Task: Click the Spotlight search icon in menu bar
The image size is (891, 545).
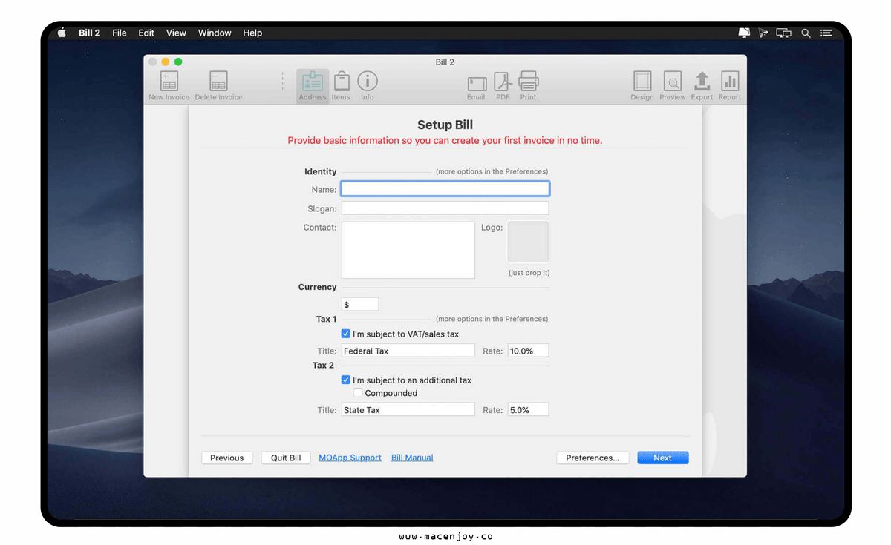Action: tap(806, 33)
